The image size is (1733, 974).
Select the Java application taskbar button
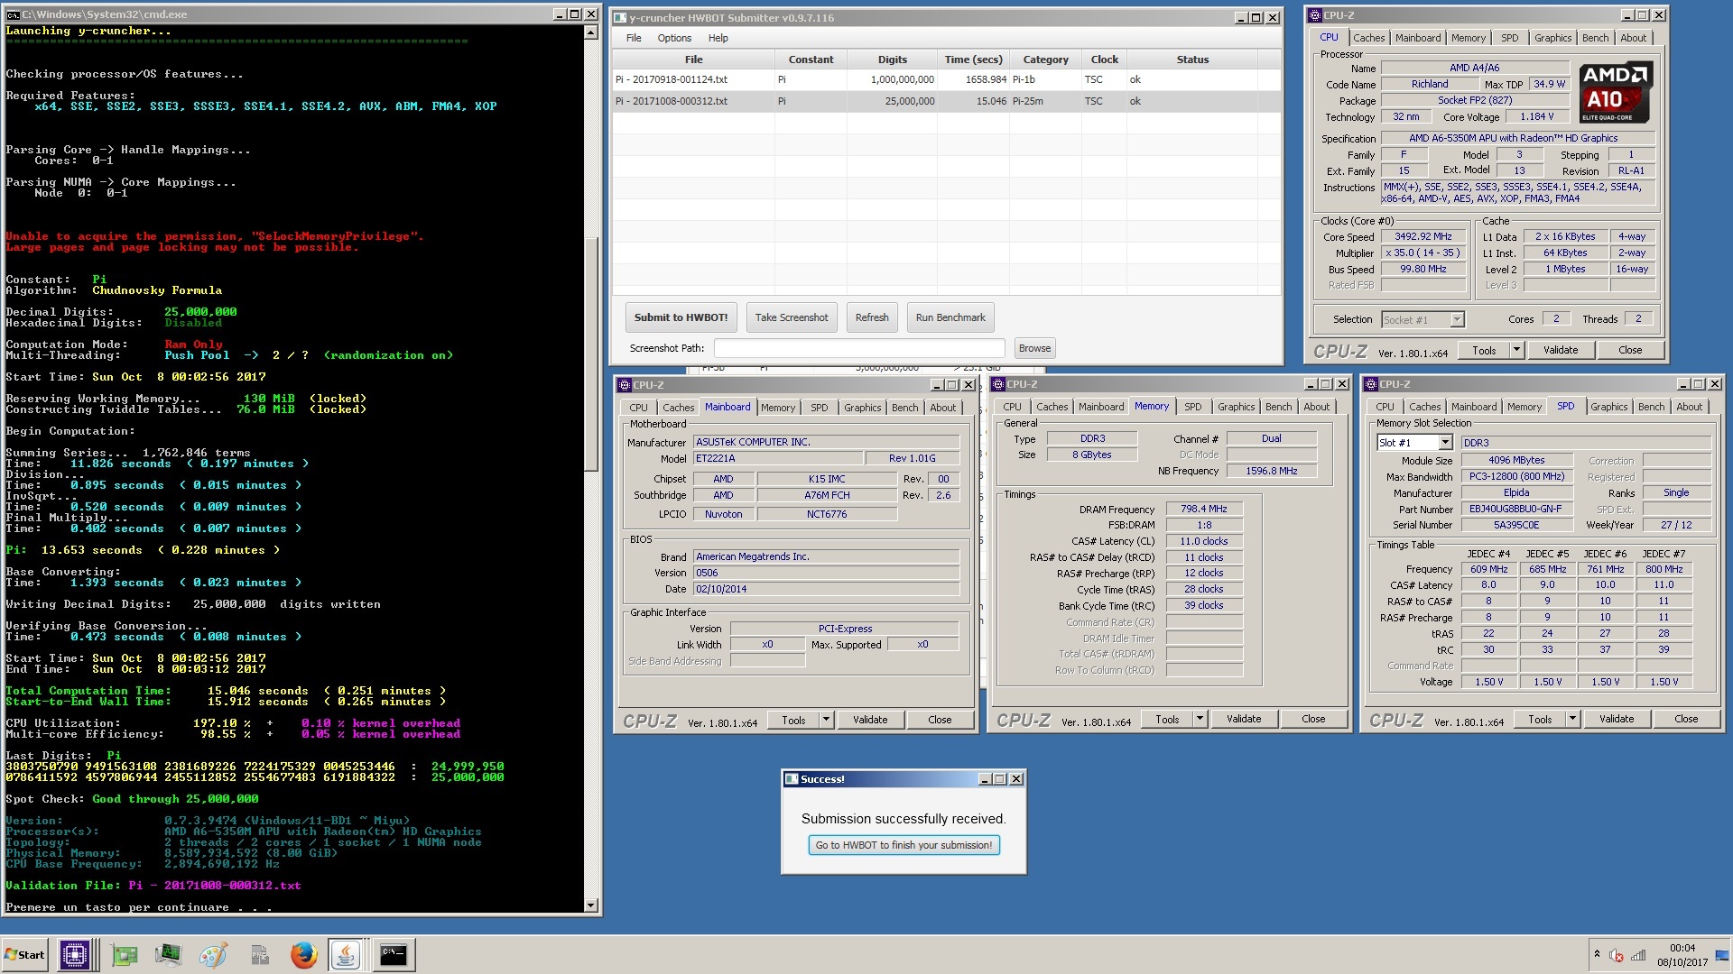pyautogui.click(x=346, y=955)
